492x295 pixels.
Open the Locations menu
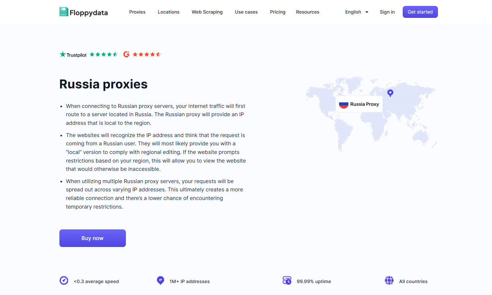(x=168, y=12)
